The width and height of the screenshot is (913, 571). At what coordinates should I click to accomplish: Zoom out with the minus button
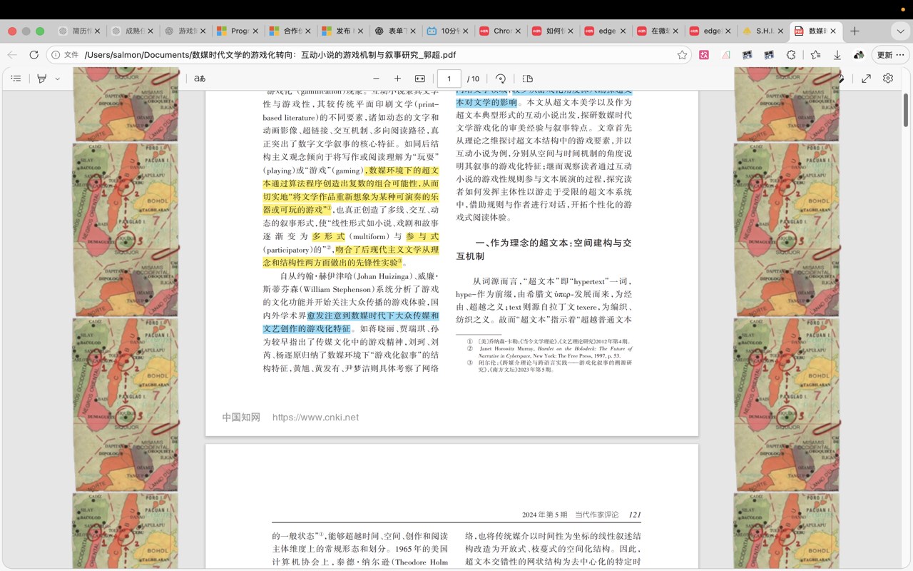(377, 79)
